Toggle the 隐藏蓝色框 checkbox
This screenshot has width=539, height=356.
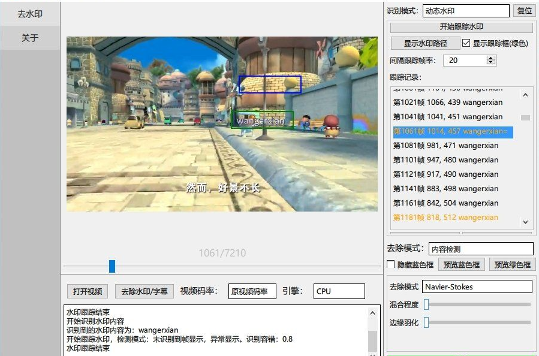click(x=390, y=264)
